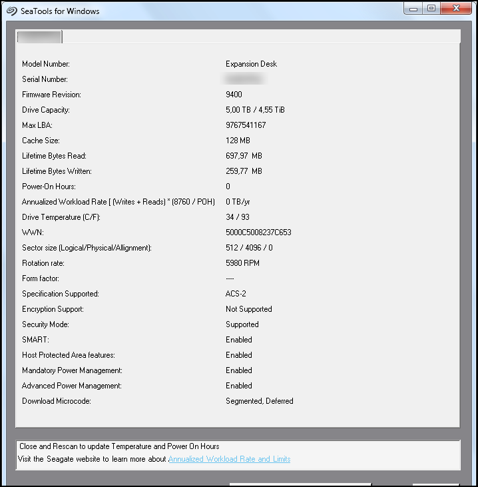The image size is (478, 487).
Task: Click Drive Capacity value 5,00 TB / 4,55 TiB
Action: coord(255,110)
